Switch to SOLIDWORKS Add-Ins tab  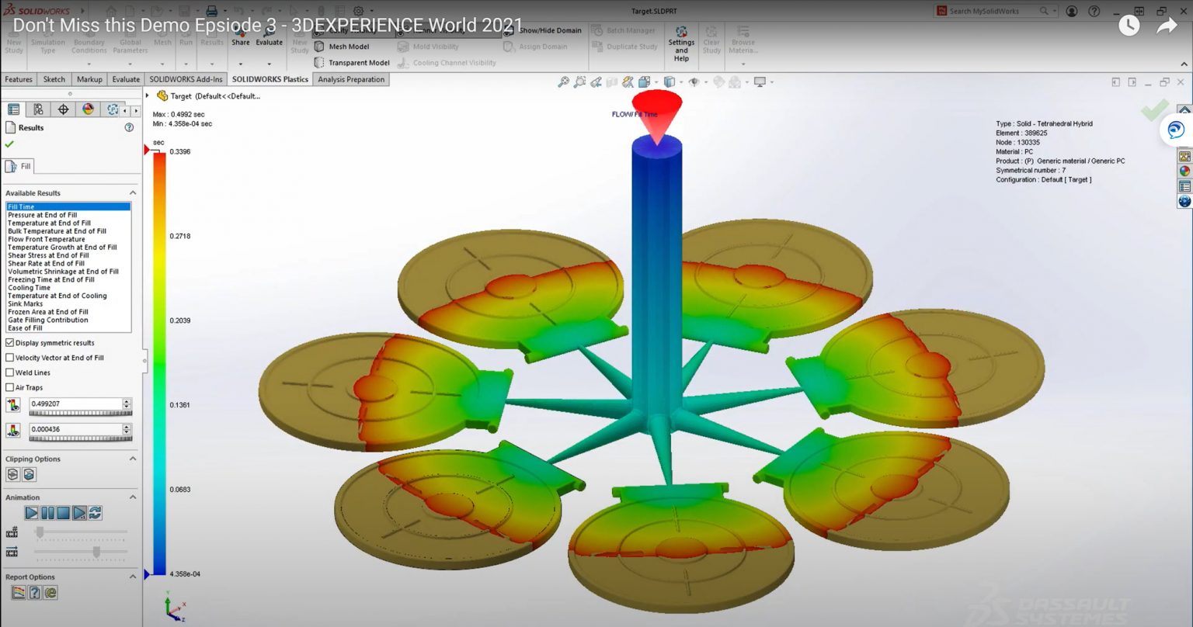pyautogui.click(x=186, y=79)
